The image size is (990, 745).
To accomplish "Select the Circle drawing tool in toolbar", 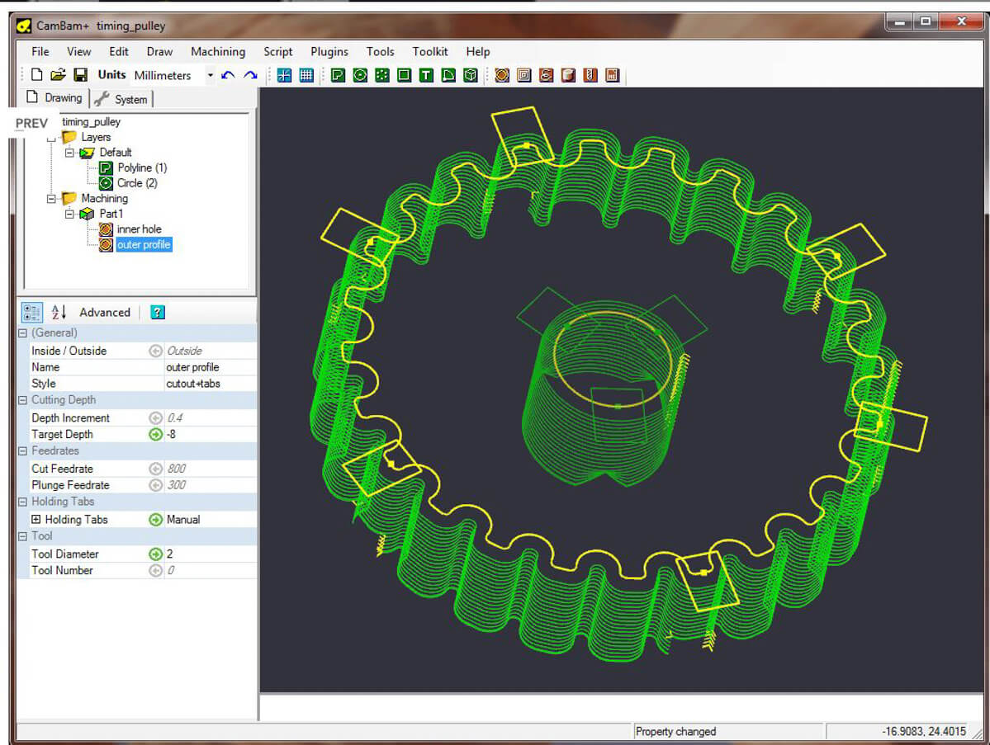I will click(360, 75).
